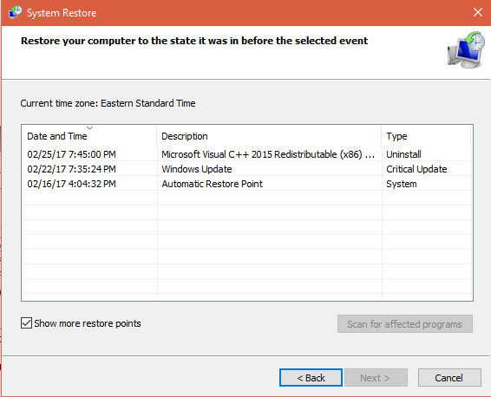
Task: Uncheck Show more restore points checkbox
Action: coord(26,323)
